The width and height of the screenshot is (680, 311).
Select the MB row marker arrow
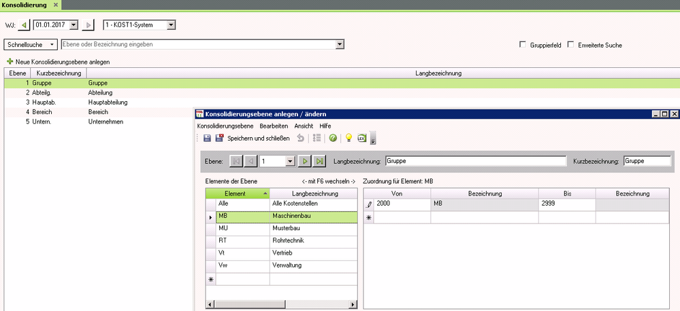point(211,217)
